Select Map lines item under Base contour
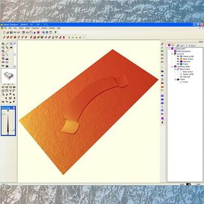Viewport: 204px width, 204px height. [x=186, y=77]
